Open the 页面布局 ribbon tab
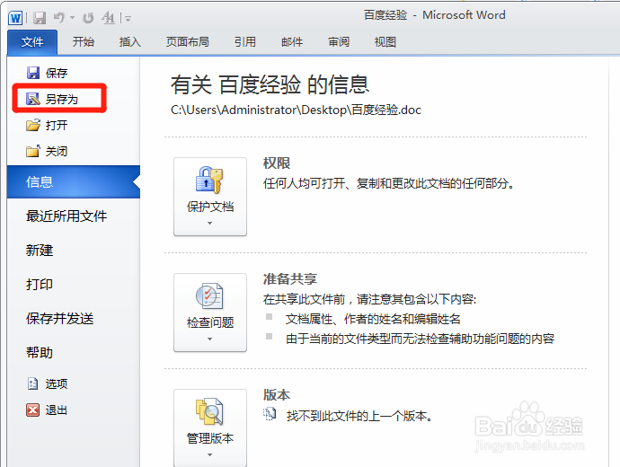Screen dimensions: 620x467 pyautogui.click(x=188, y=42)
